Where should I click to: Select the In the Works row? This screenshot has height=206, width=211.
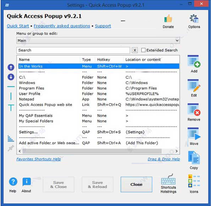(99, 66)
